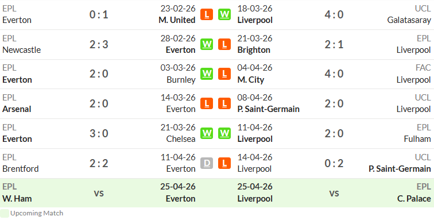
Task: Click the L badge for Arsenal vs Everton
Action: click(x=207, y=103)
